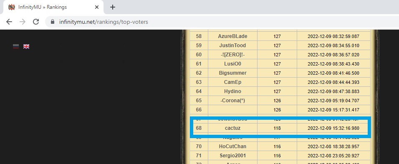399x164 pixels.
Task: Click rank number 62
Action: pos(199,73)
